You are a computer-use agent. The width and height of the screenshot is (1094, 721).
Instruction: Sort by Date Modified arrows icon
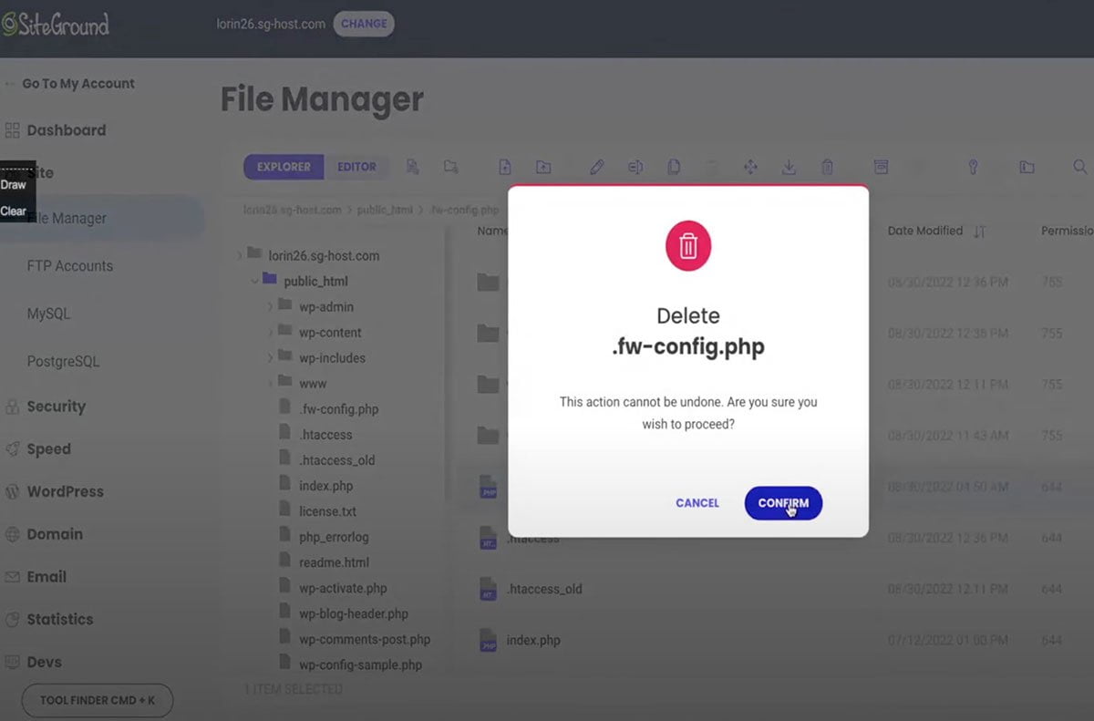click(980, 232)
